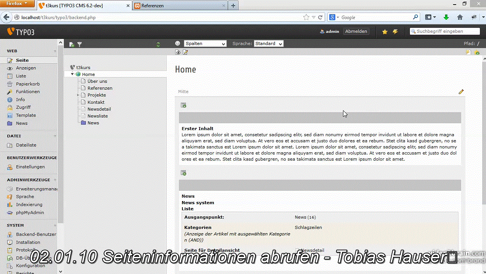Open a new browser tab
Screen dimensions: 486x274
(x=233, y=6)
